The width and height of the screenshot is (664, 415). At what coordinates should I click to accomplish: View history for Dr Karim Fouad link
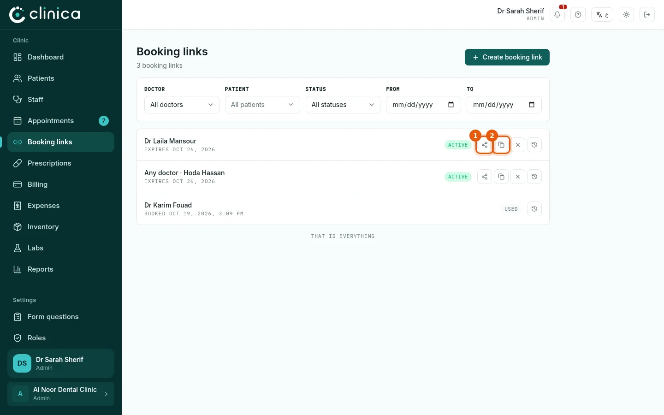click(534, 209)
